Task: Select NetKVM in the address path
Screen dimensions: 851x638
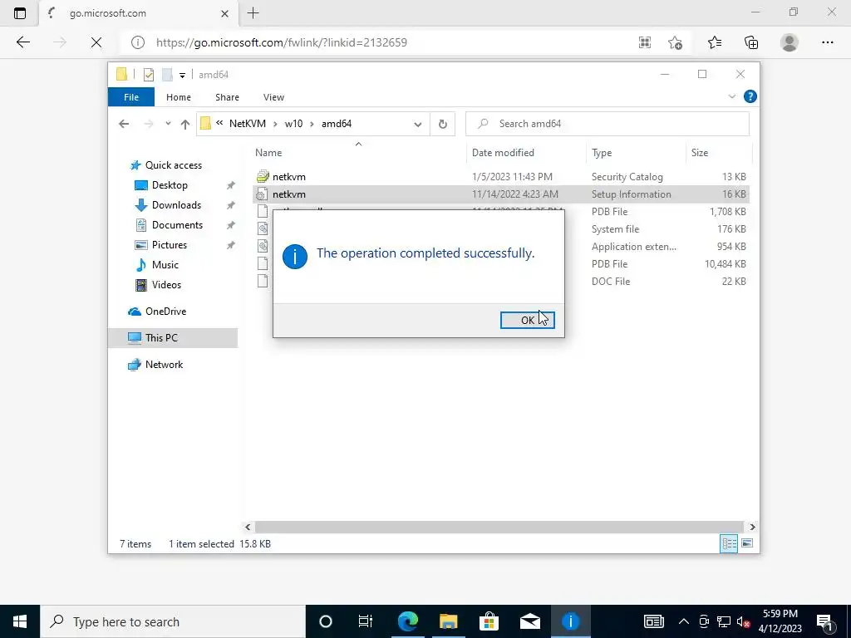Action: (248, 124)
